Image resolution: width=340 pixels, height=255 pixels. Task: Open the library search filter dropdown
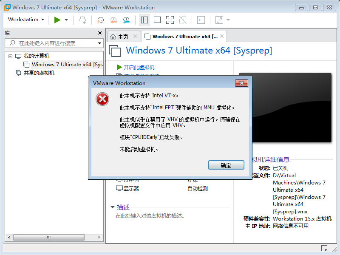click(100, 43)
